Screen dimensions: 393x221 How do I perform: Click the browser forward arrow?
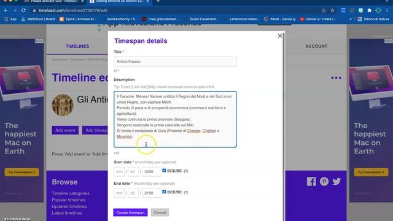point(15,10)
